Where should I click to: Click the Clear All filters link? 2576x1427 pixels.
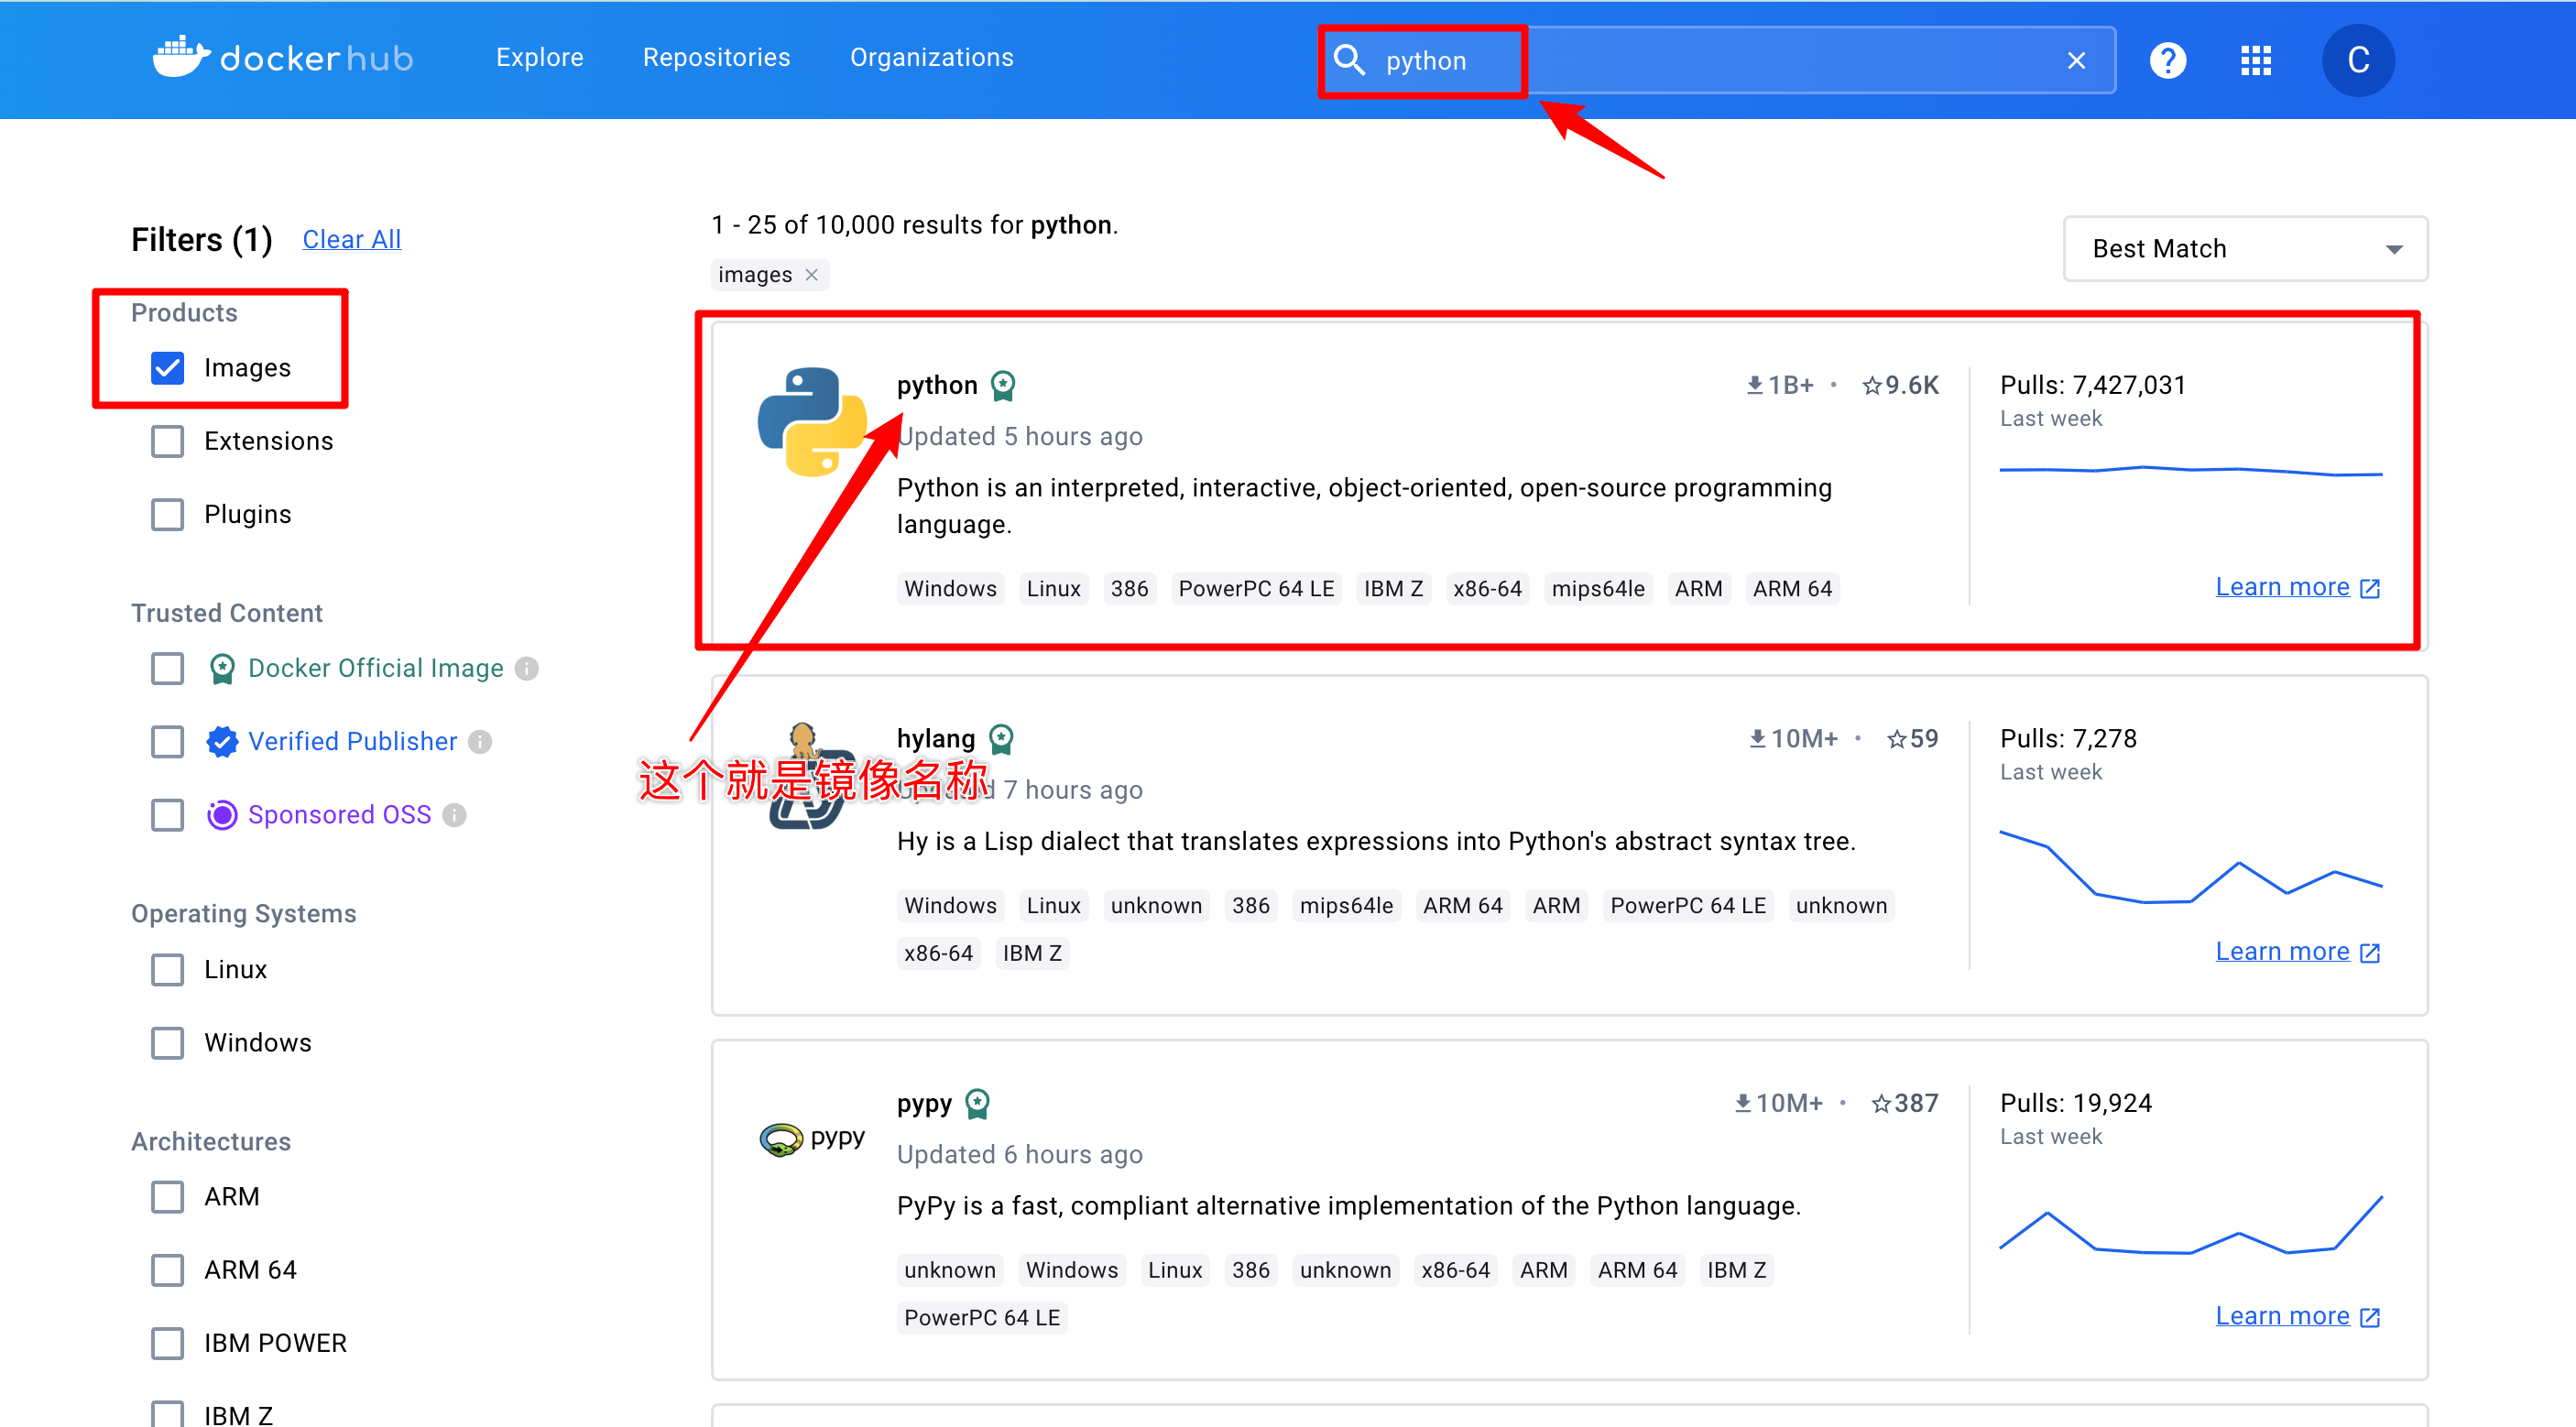click(351, 240)
